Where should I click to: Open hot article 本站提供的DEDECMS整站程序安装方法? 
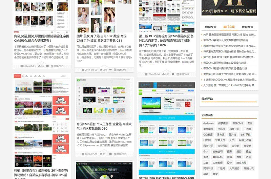tap(230, 80)
